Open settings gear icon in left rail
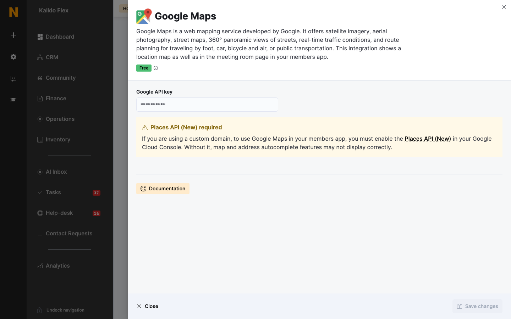This screenshot has height=319, width=511. point(13,57)
